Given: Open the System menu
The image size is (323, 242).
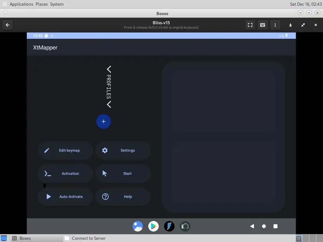Looking at the screenshot, I should point(57,4).
